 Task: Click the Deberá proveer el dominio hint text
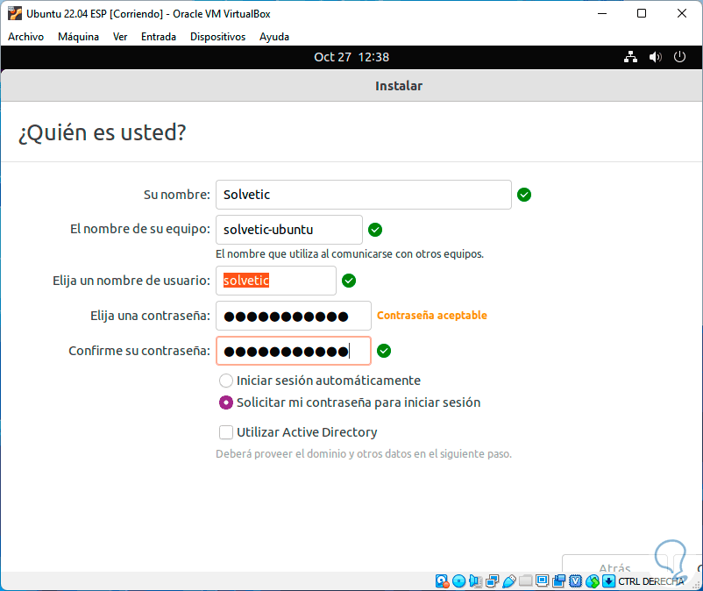364,454
